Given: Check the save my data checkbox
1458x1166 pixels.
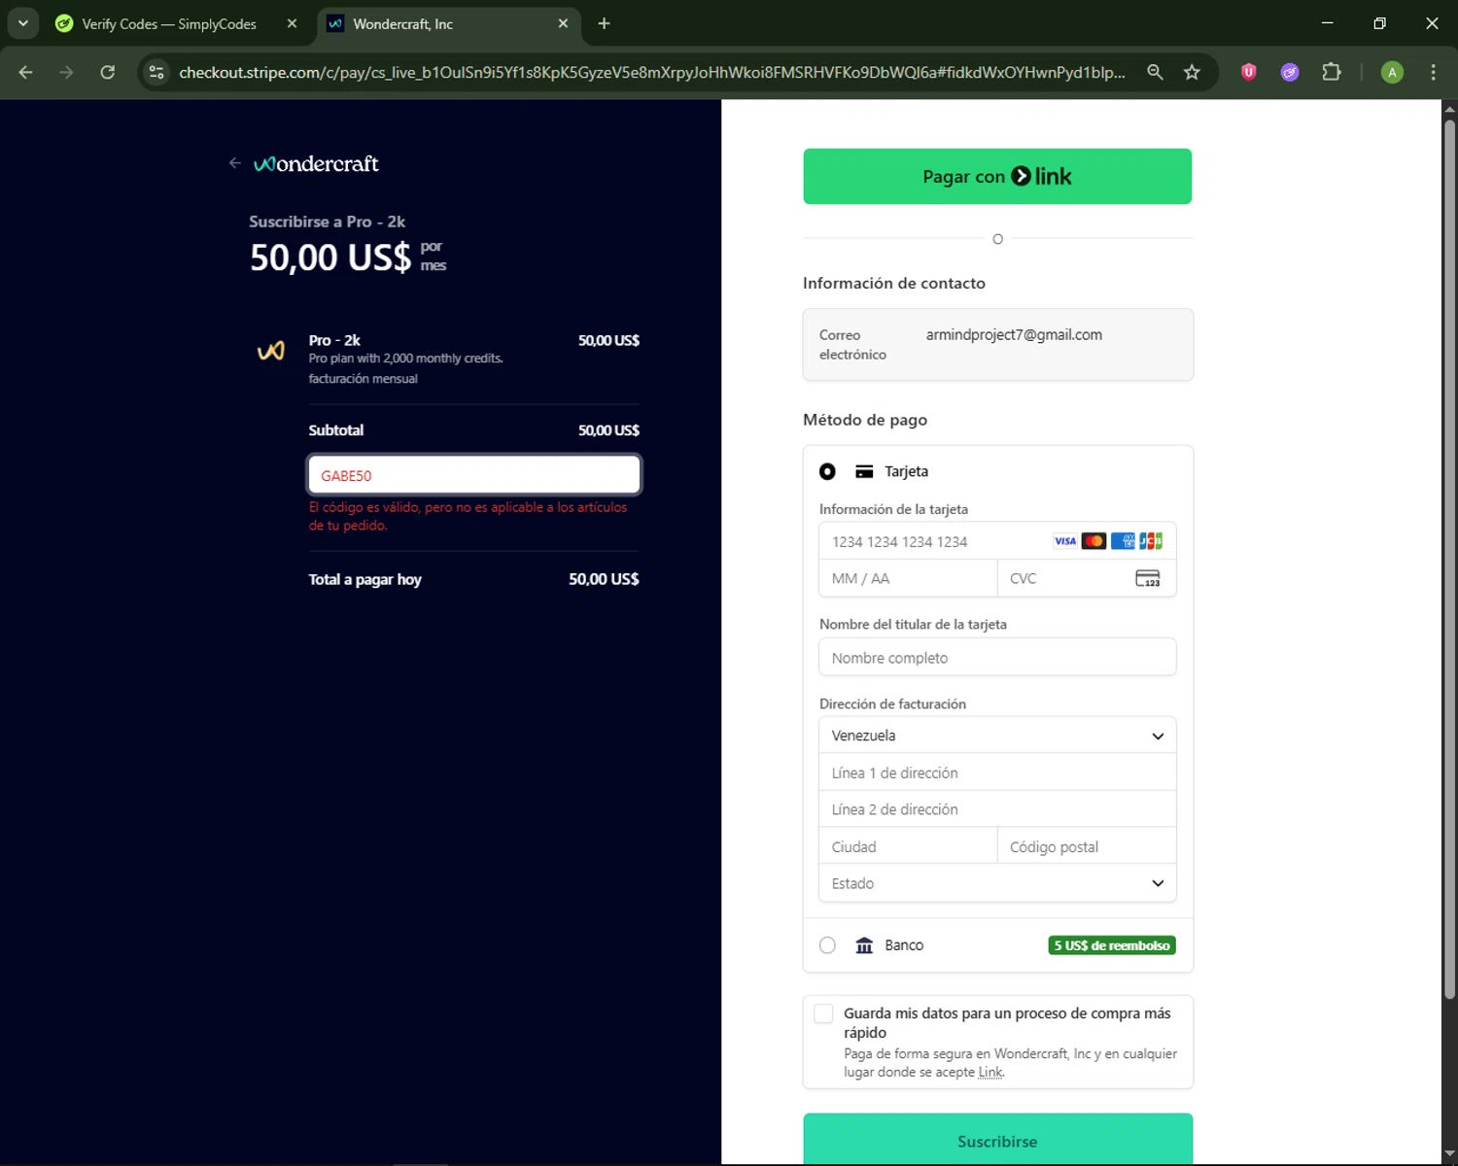Looking at the screenshot, I should click(x=823, y=1013).
